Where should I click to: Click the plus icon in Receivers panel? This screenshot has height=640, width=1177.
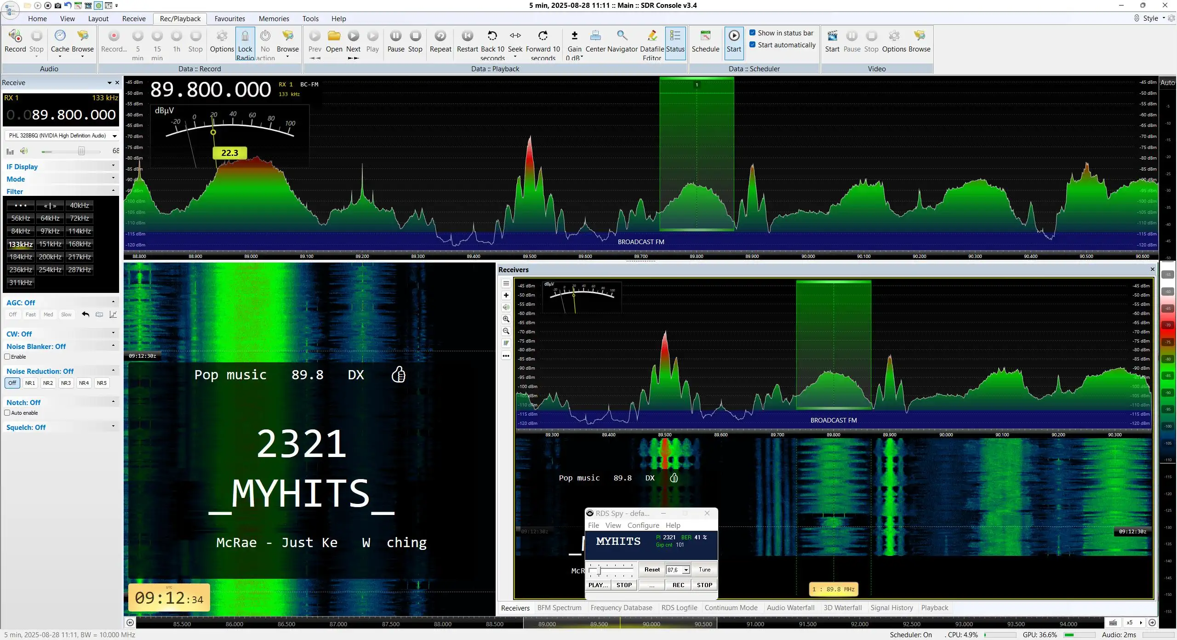[506, 295]
